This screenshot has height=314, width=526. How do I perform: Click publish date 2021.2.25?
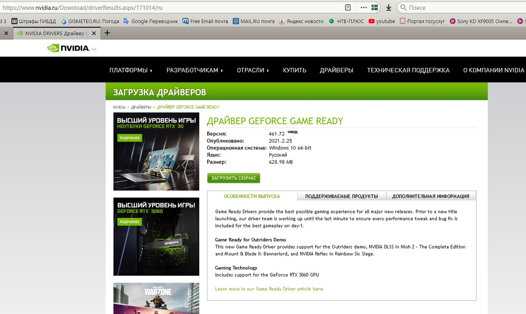(280, 141)
